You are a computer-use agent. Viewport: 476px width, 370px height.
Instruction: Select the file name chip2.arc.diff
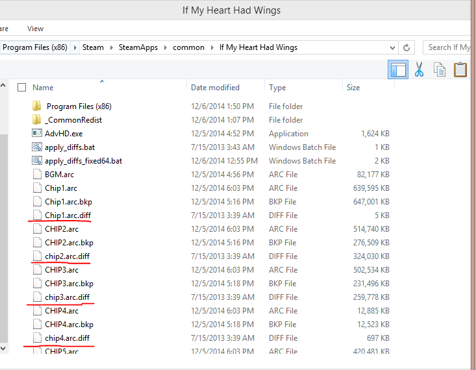click(67, 256)
